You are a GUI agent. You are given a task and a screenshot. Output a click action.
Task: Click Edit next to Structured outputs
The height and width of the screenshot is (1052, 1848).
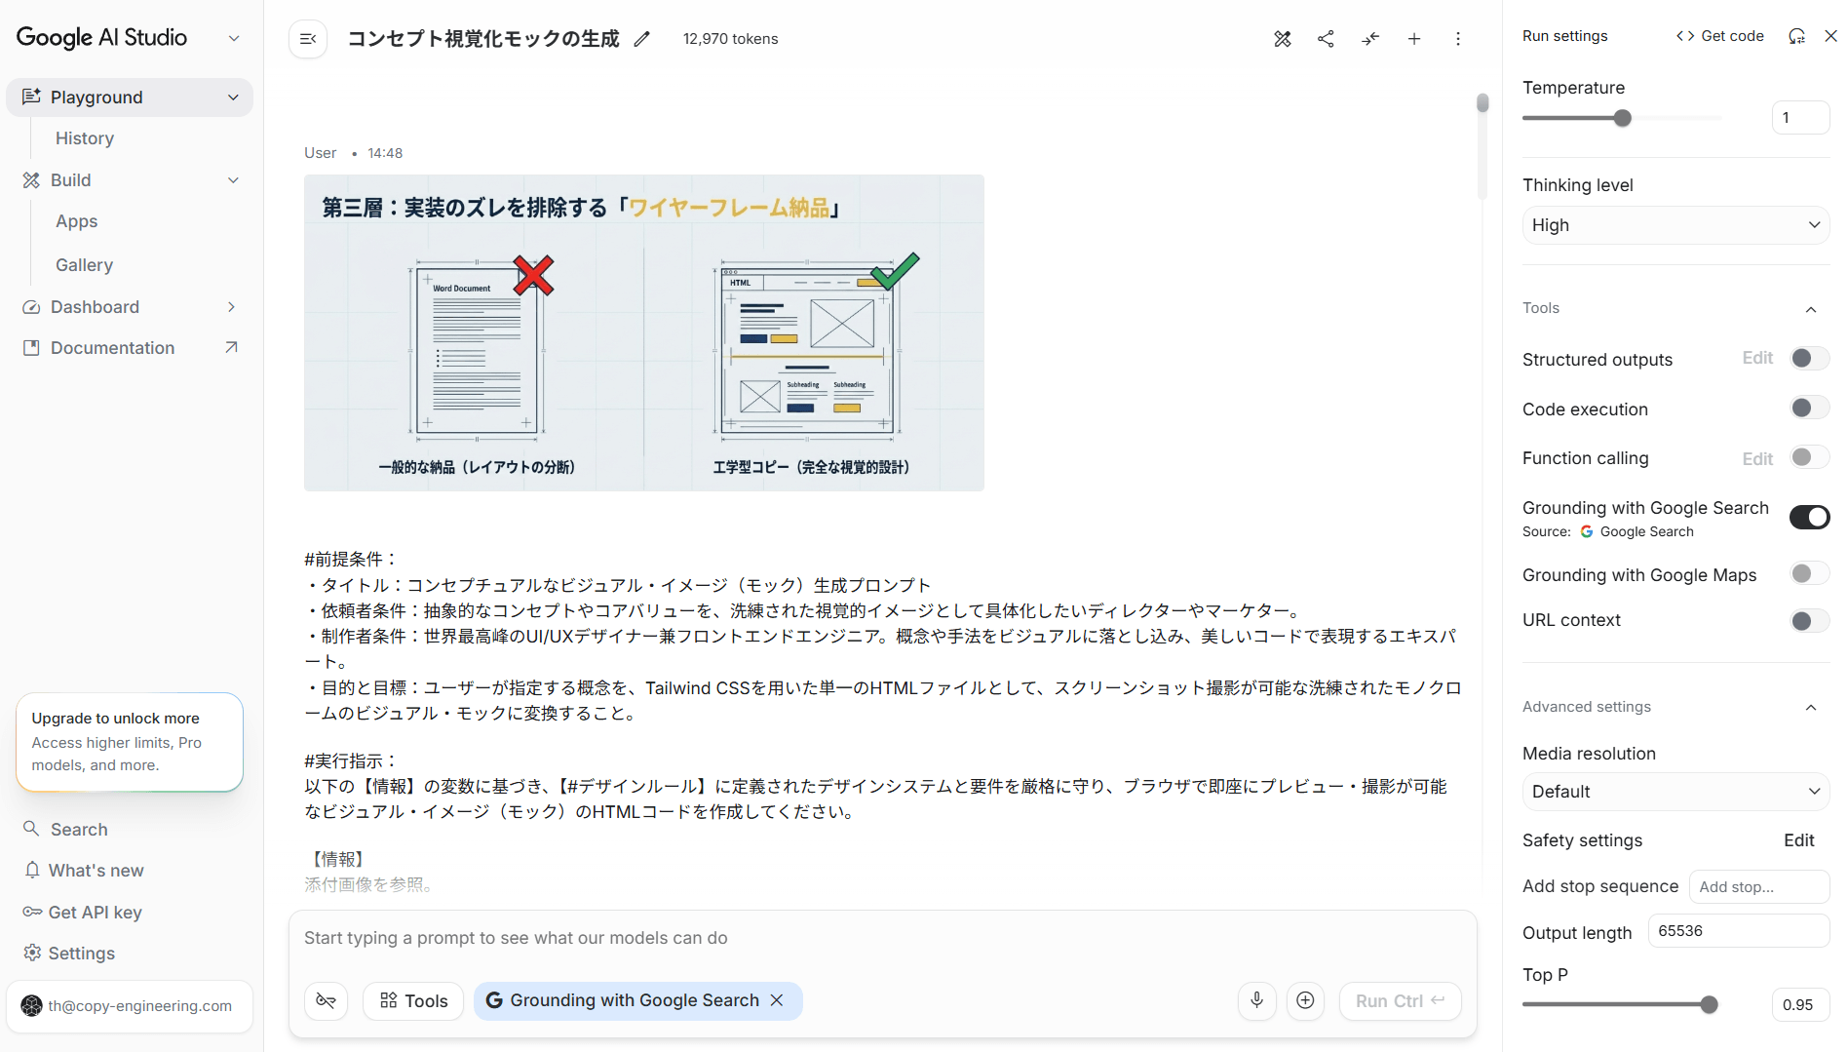click(x=1757, y=358)
